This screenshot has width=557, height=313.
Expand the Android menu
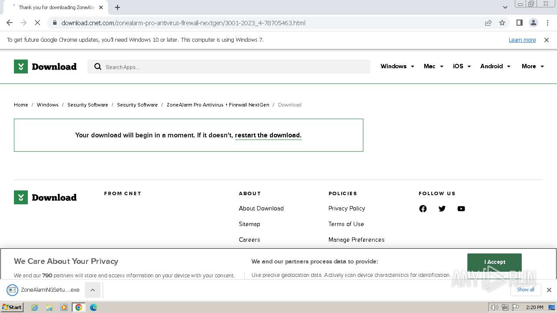click(x=495, y=66)
